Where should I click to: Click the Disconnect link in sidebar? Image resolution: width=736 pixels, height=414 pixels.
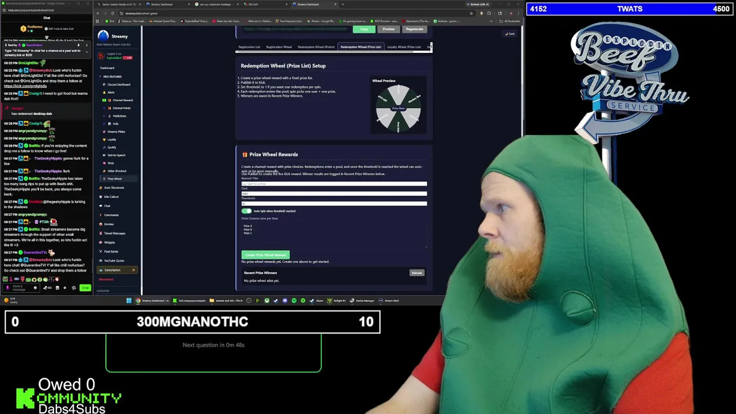pyautogui.click(x=106, y=279)
